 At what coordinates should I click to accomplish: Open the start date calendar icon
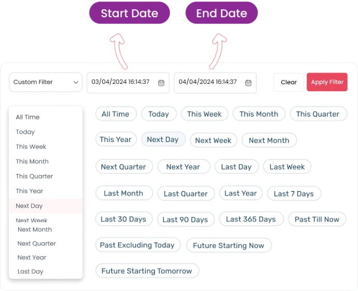click(x=161, y=83)
